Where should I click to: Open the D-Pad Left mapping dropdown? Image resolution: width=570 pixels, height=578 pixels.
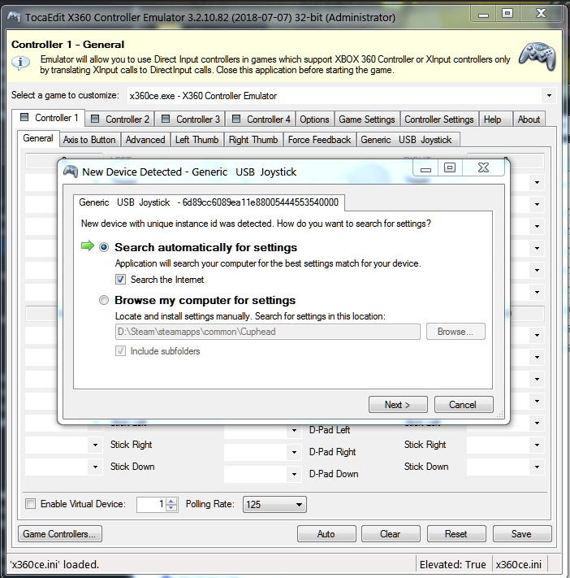coord(294,430)
